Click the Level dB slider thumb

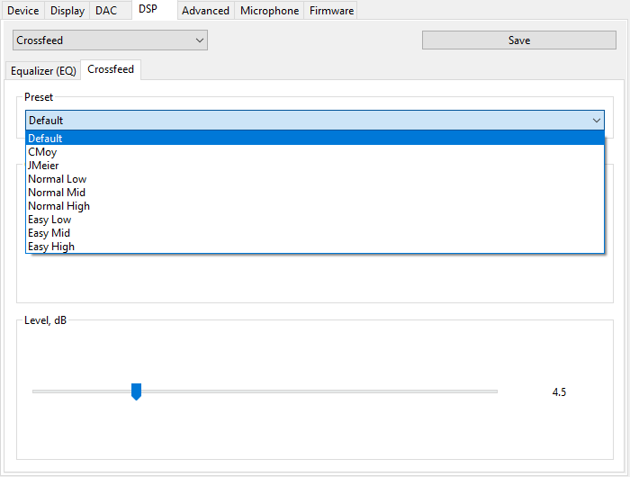pos(136,391)
